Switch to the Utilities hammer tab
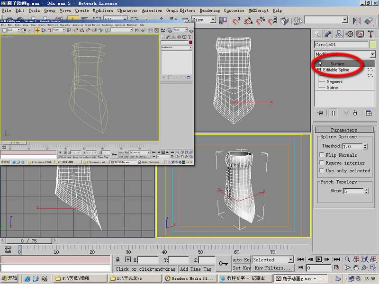 click(x=370, y=34)
